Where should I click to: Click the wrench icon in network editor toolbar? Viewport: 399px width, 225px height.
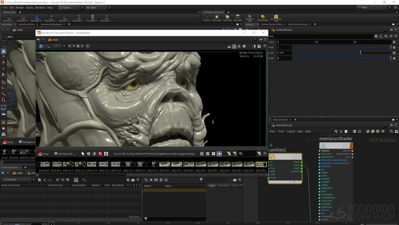[336, 132]
